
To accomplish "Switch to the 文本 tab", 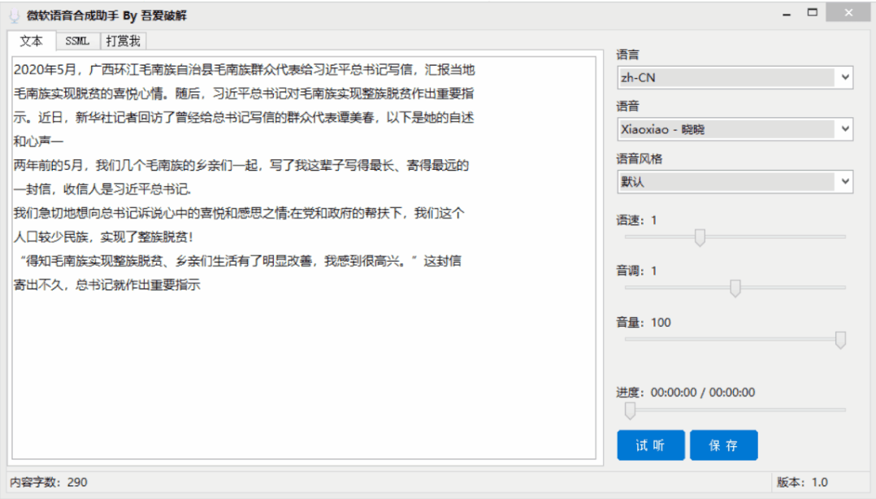I will point(32,41).
